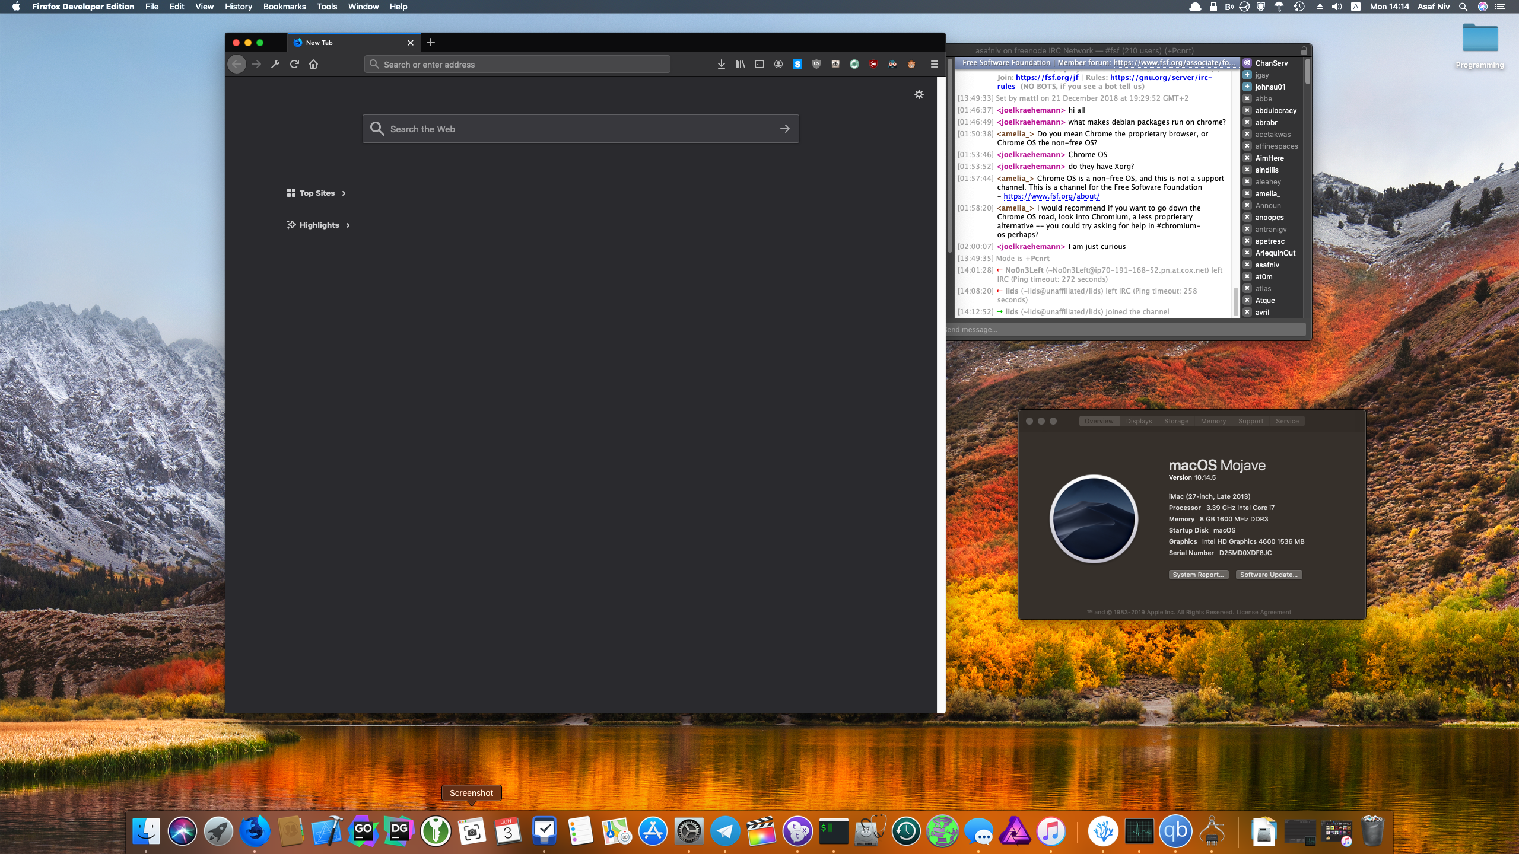
Task: Launch Screenshot app from the Dock
Action: point(472,831)
